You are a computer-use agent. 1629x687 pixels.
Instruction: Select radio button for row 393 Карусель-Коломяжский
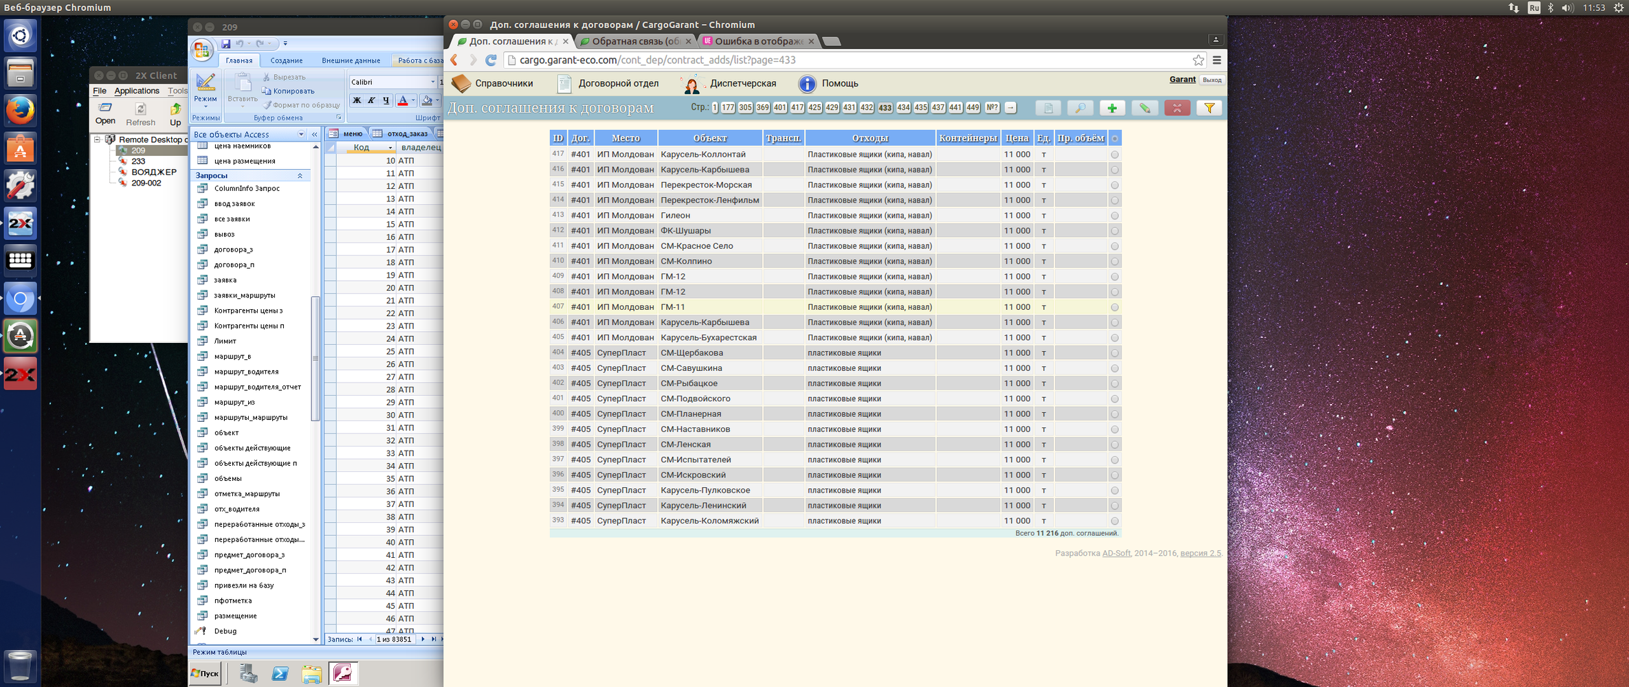point(1114,521)
